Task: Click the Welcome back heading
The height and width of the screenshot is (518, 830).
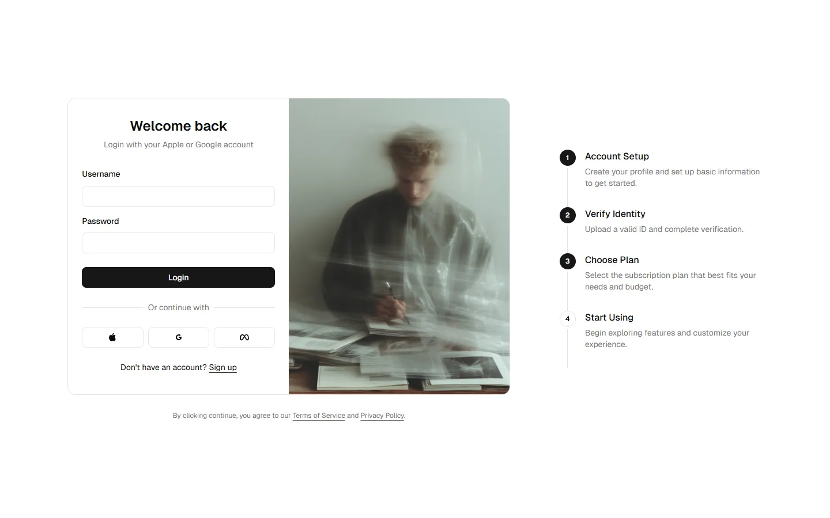Action: coord(178,126)
